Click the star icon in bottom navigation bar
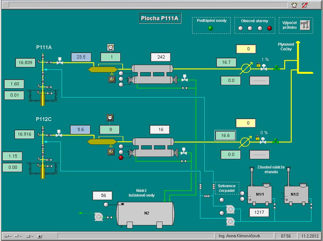The image size is (323, 241). point(40,236)
